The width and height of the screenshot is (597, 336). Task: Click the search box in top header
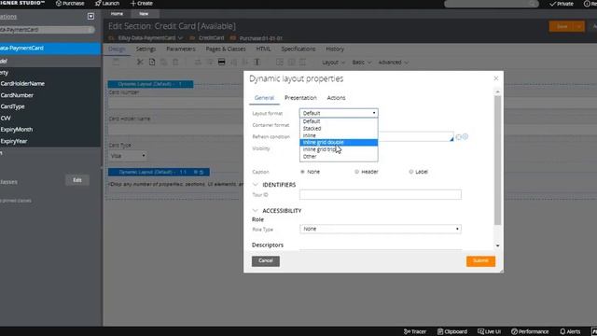tap(492, 4)
